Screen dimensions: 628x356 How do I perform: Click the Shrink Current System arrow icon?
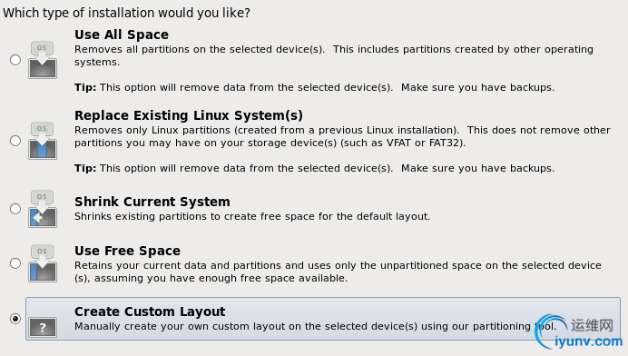pyautogui.click(x=43, y=209)
